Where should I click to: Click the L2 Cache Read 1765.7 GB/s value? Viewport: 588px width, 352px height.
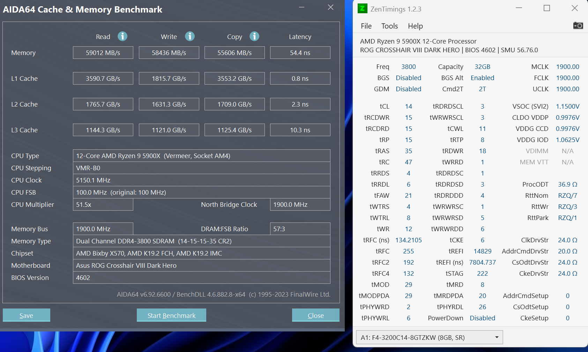(103, 104)
